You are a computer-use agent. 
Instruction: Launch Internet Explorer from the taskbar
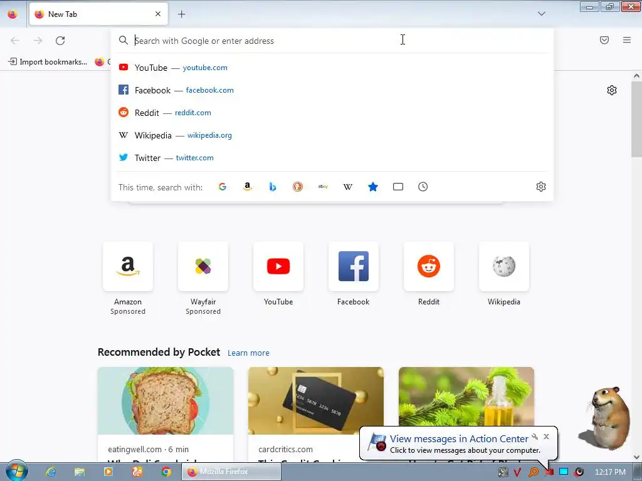tap(51, 472)
